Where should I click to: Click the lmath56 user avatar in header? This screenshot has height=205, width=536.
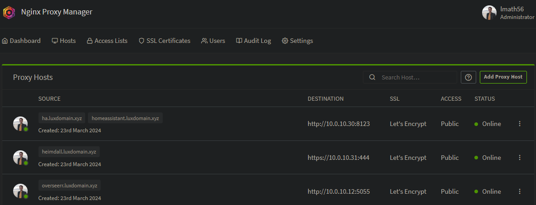[x=489, y=13]
